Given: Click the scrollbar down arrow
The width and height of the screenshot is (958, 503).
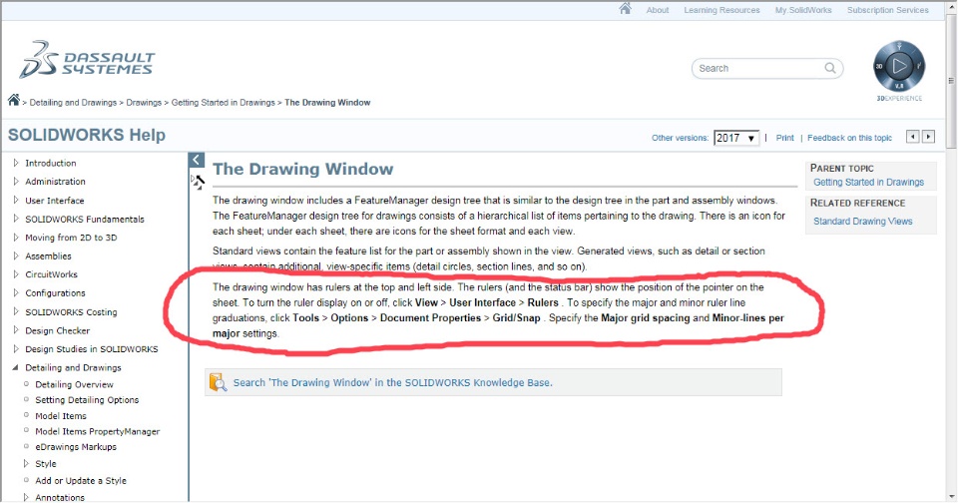Looking at the screenshot, I should 951,496.
